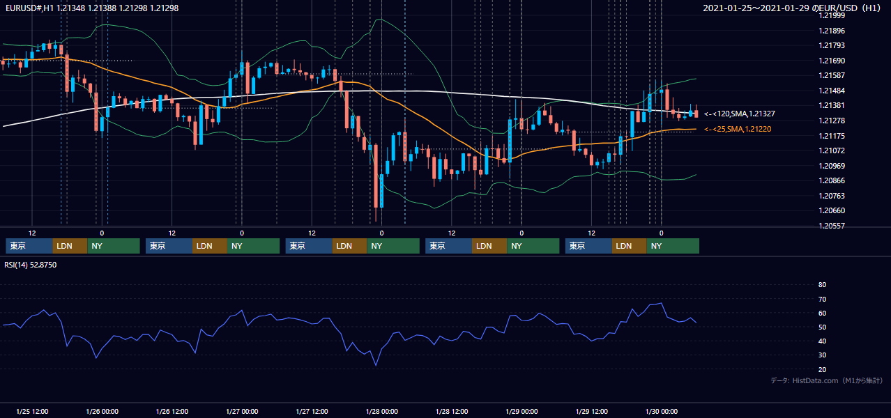Select the 1/25 12:00 time axis label
Viewport: 891px width, 418px height.
click(x=31, y=411)
